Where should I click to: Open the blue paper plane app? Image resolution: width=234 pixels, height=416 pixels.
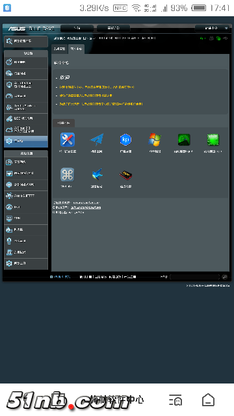[97, 140]
